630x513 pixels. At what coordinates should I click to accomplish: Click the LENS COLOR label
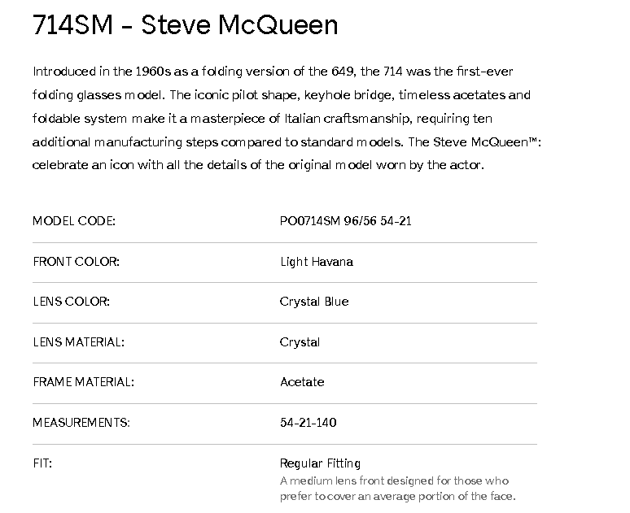point(71,302)
